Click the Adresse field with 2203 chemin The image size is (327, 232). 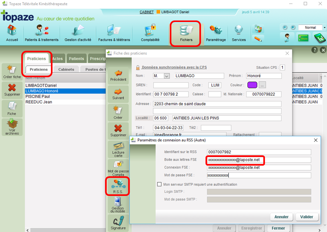click(217, 104)
